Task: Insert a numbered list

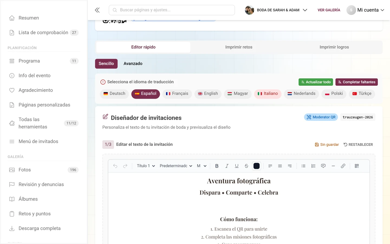Action: [x=313, y=166]
